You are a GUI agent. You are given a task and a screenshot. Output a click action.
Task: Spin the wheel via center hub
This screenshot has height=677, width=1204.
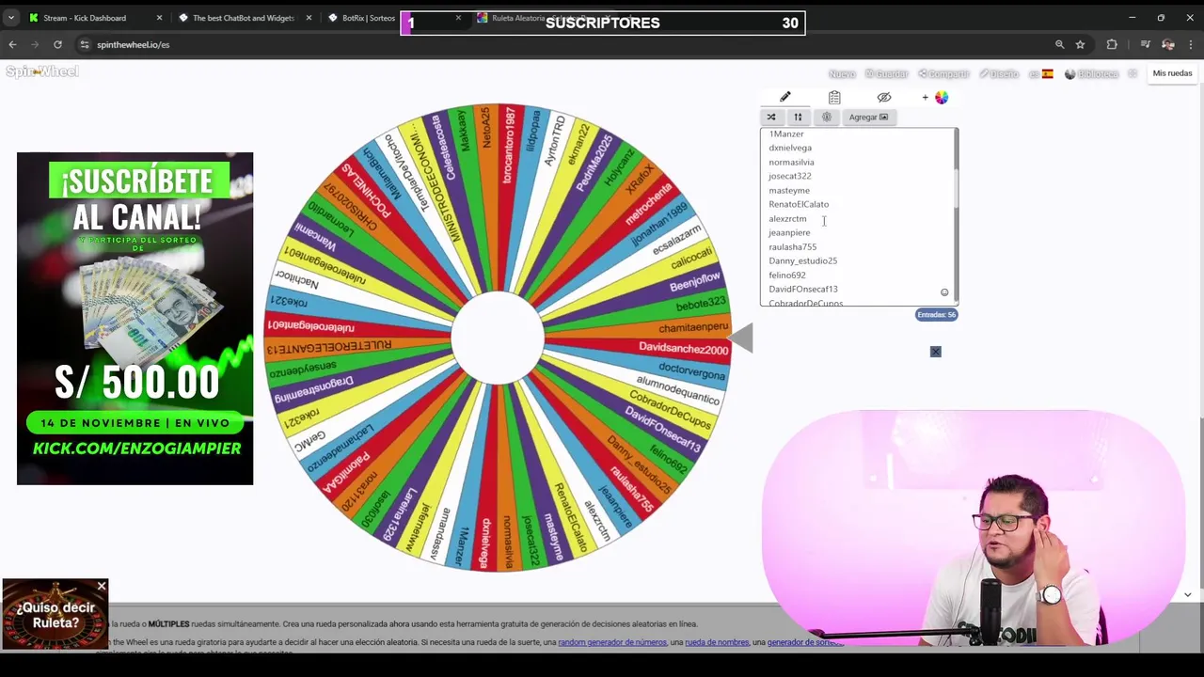[x=497, y=338]
